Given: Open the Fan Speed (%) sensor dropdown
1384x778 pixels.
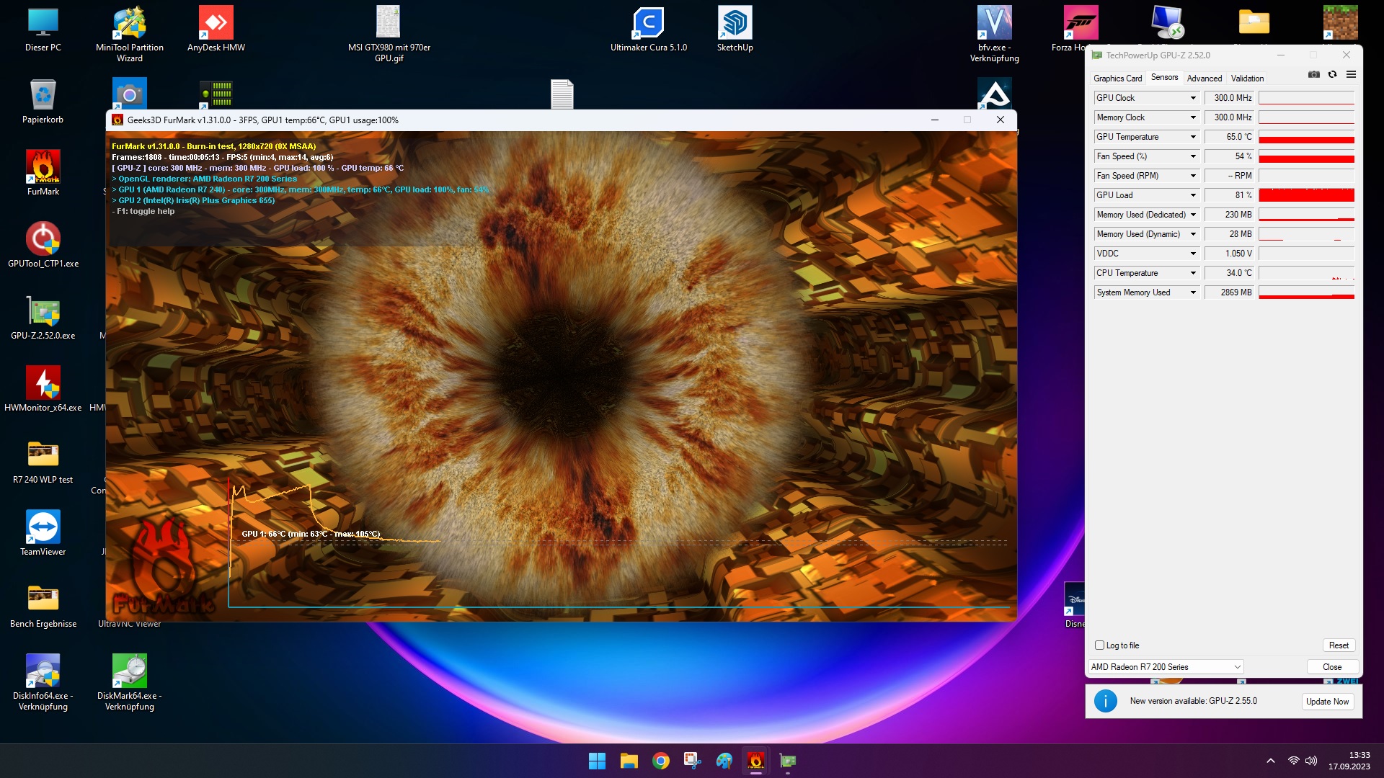Looking at the screenshot, I should (1193, 156).
